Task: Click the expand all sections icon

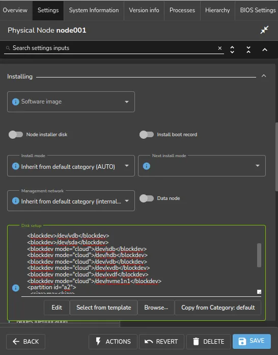Action: [x=232, y=49]
